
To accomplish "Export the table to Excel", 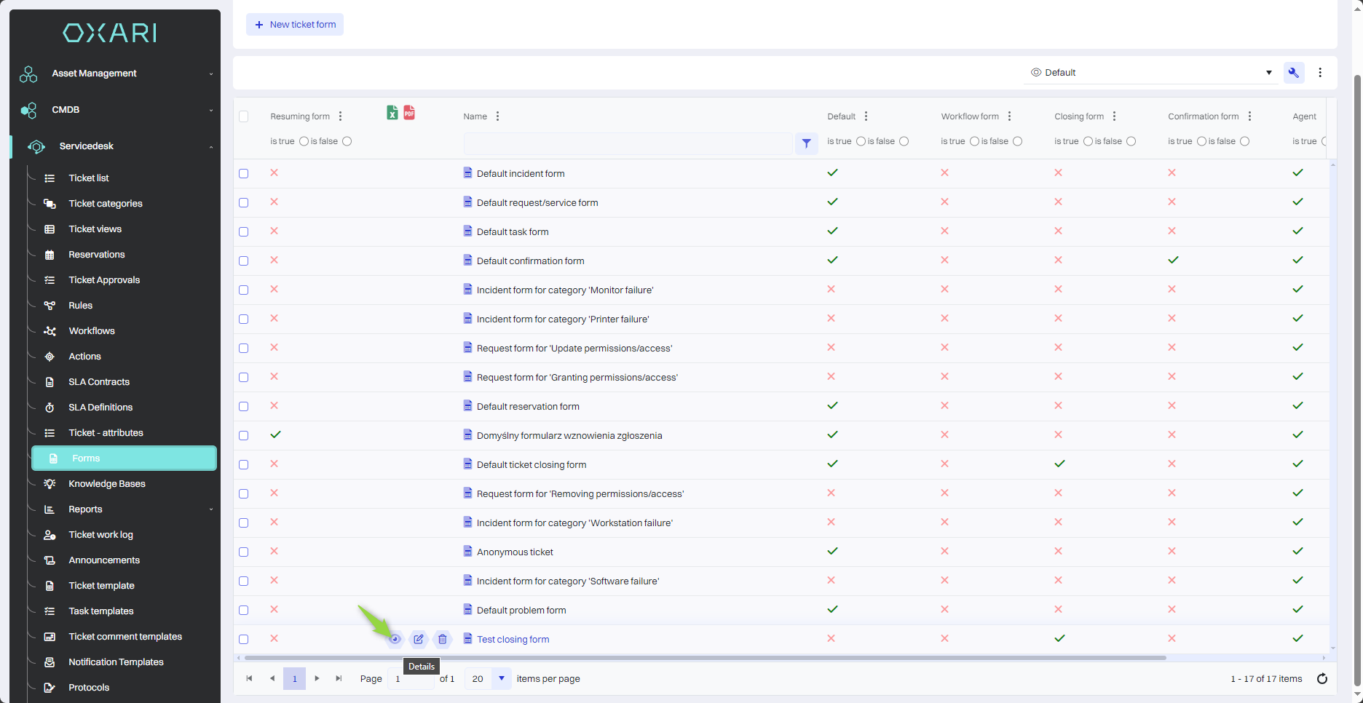I will pos(392,113).
